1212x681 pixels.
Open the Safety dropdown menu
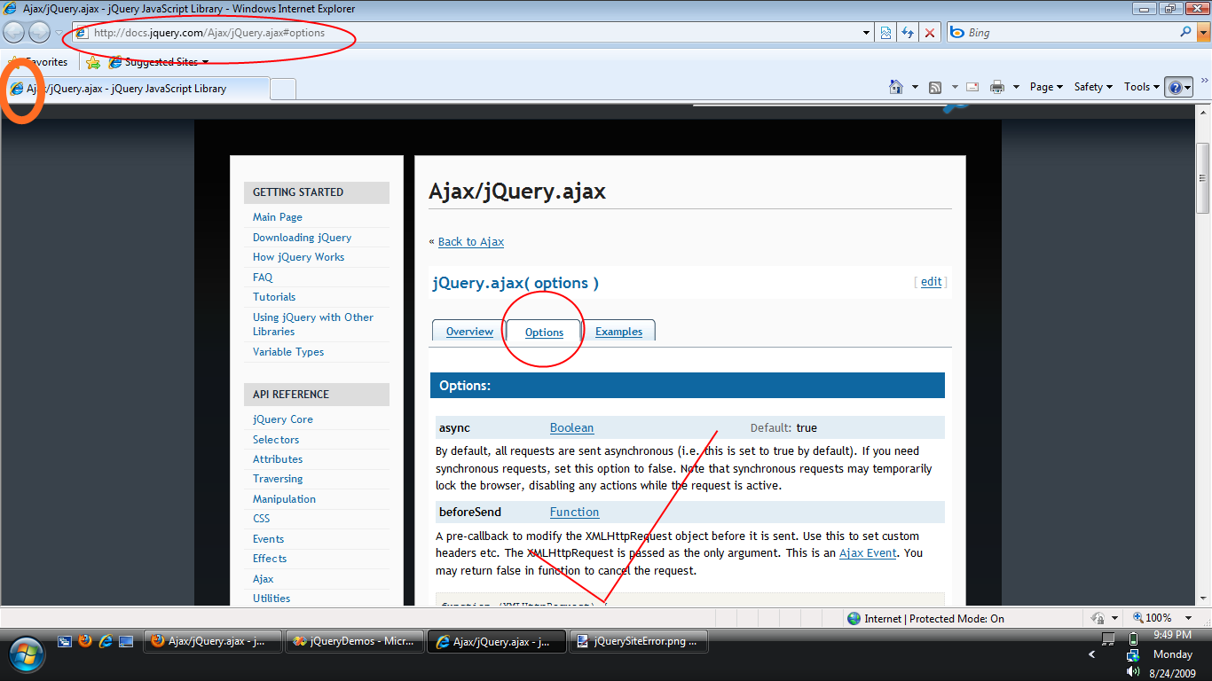pyautogui.click(x=1093, y=87)
